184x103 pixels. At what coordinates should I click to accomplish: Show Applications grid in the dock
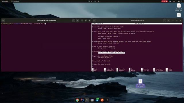(x=107, y=100)
